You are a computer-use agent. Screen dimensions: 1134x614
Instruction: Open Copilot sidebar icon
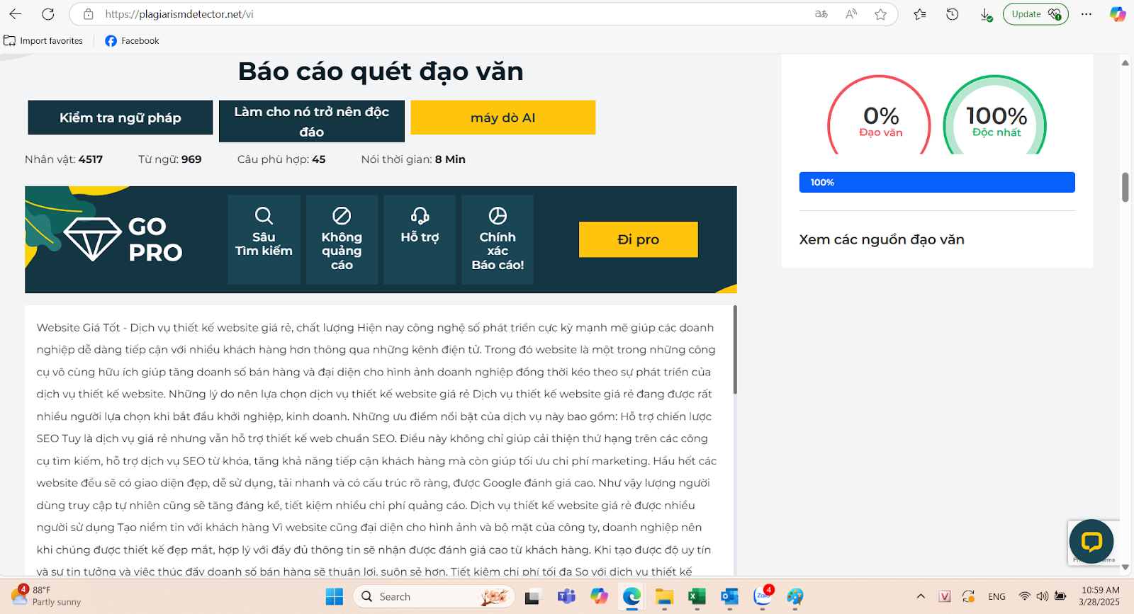1117,14
